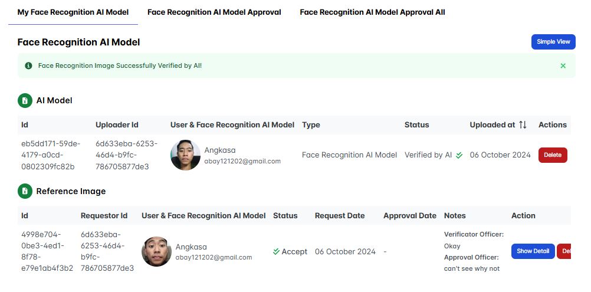Dismiss the success alert with X icon
This screenshot has width=591, height=292.
point(563,65)
